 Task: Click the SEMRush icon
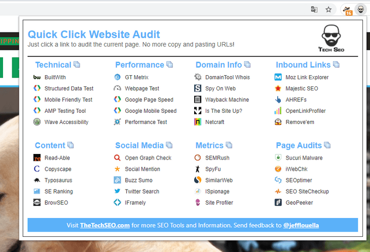pyautogui.click(x=198, y=157)
